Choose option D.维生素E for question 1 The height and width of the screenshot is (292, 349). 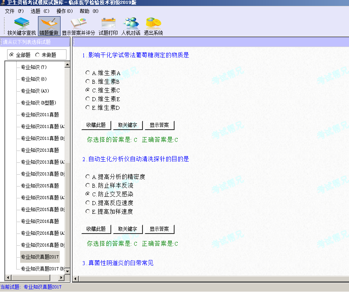88,99
